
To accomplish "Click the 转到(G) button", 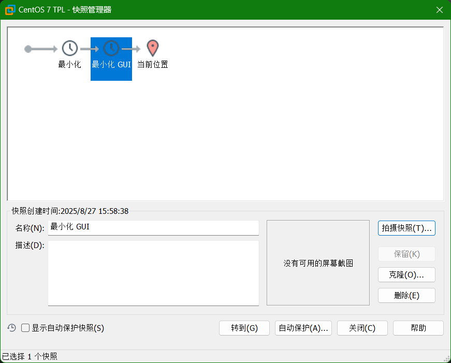I will pos(244,328).
